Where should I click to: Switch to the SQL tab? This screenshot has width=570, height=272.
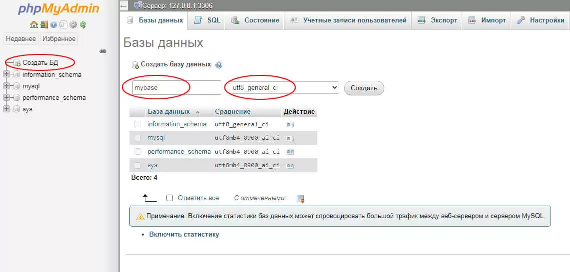207,20
